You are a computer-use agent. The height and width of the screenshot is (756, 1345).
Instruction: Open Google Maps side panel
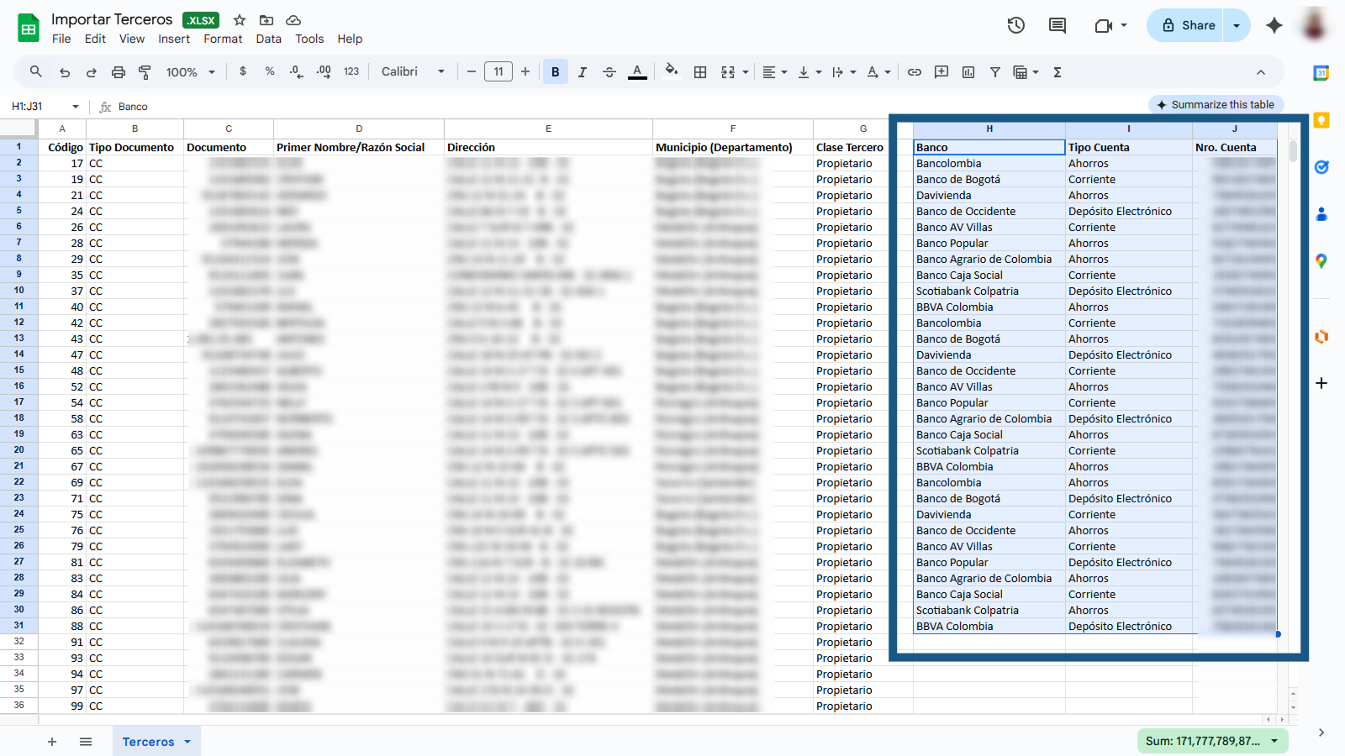[1321, 261]
